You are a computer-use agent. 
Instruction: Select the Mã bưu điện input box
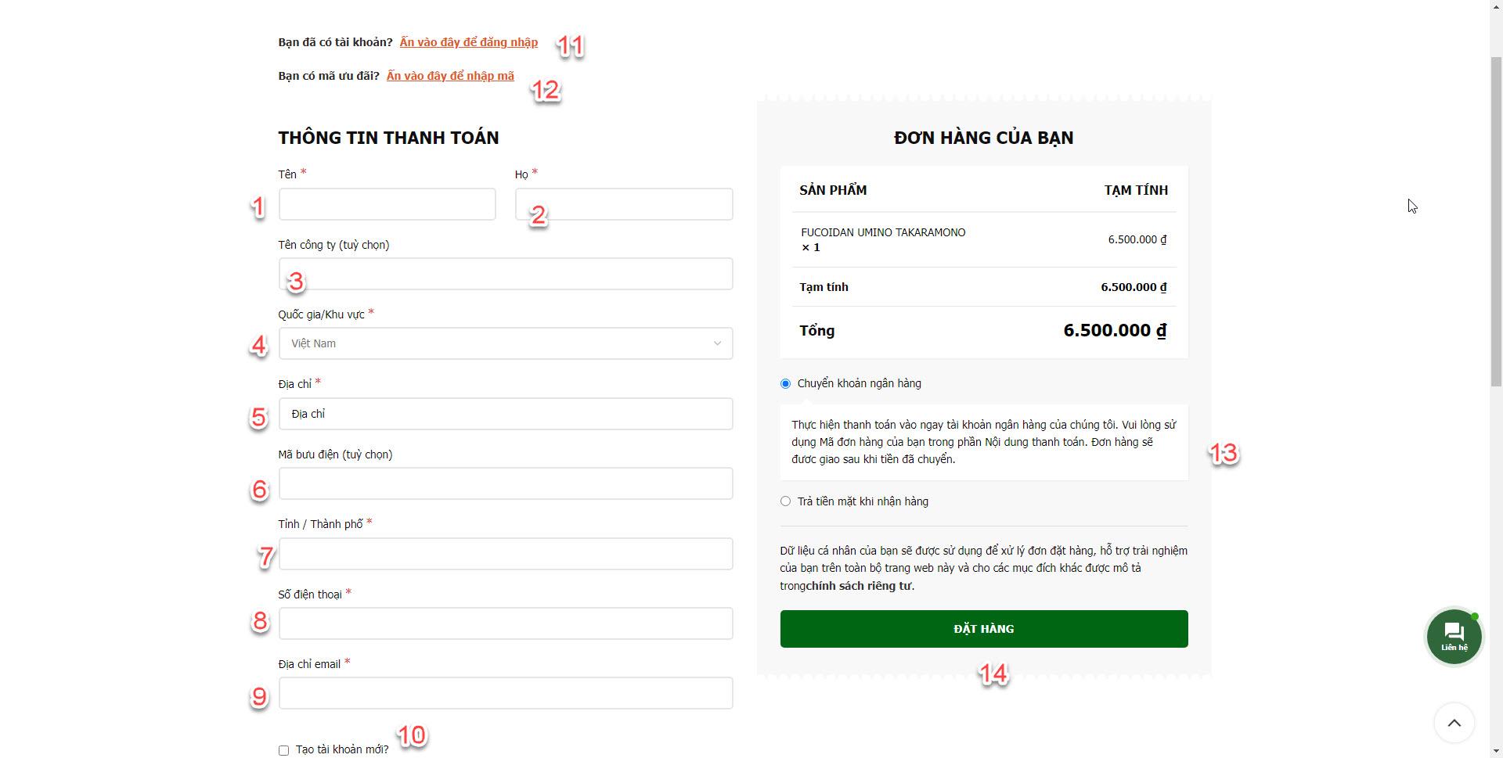tap(506, 483)
